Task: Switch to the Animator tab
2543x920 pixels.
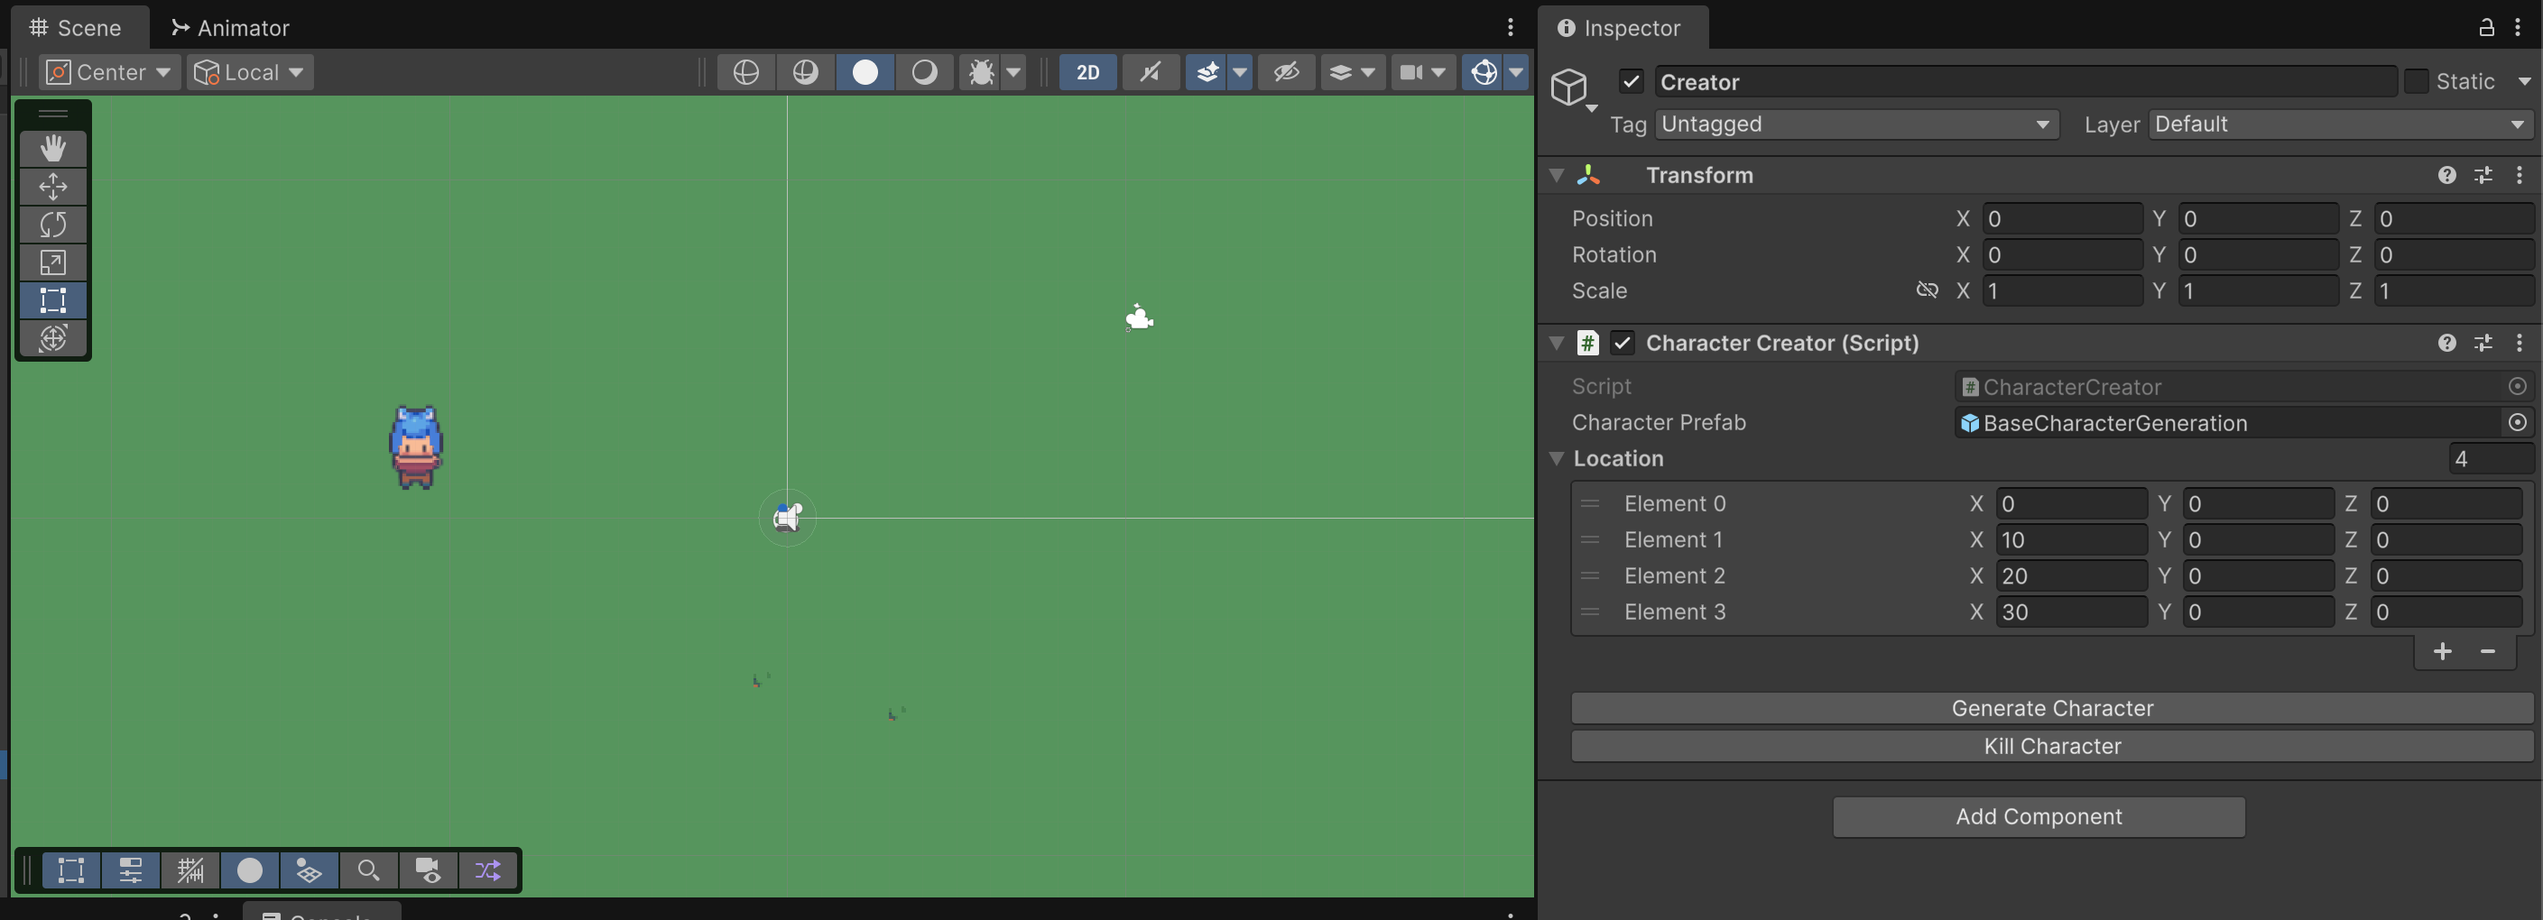Action: (x=231, y=28)
